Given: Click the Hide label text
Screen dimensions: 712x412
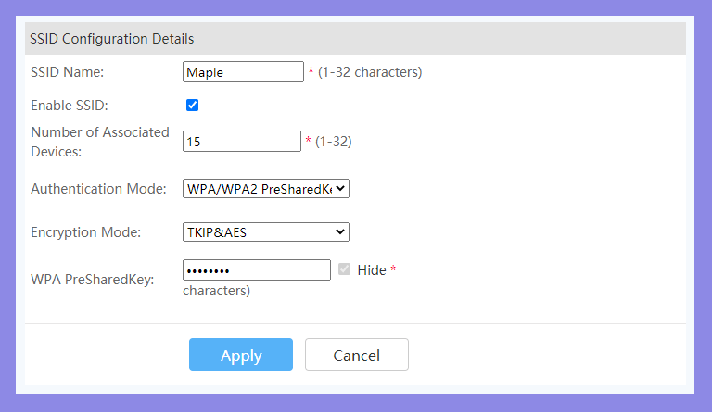Looking at the screenshot, I should point(372,270).
